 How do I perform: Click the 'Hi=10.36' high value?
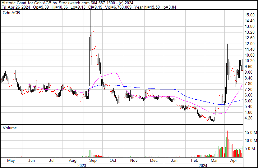pyautogui.click(x=60, y=7)
